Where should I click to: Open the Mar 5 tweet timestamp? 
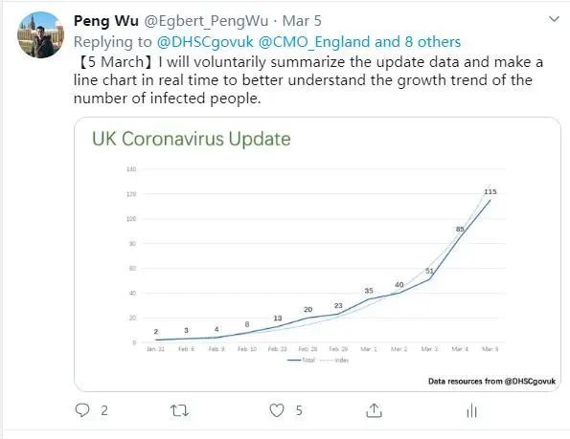[x=302, y=21]
